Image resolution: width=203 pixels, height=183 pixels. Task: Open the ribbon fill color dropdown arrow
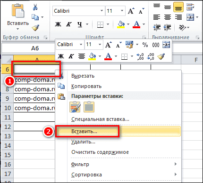click(128, 24)
